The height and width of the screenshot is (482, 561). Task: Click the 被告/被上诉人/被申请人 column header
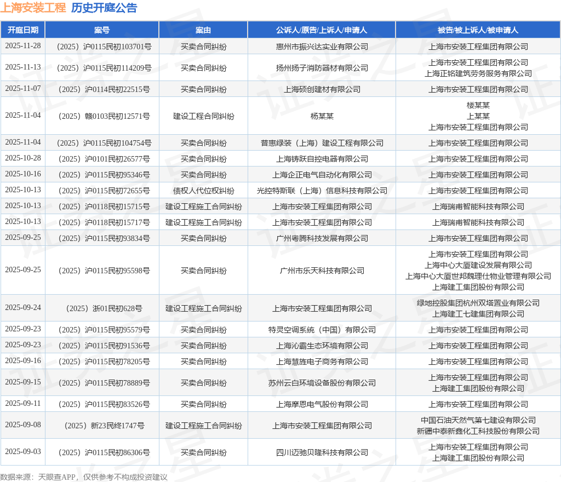click(x=478, y=30)
